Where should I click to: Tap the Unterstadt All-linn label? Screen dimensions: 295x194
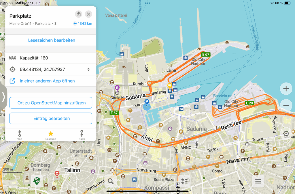(x=81, y=153)
